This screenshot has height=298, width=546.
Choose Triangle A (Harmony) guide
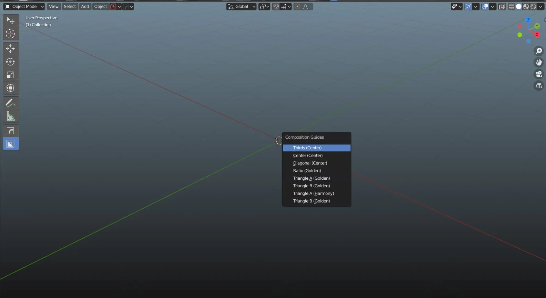pyautogui.click(x=317, y=193)
